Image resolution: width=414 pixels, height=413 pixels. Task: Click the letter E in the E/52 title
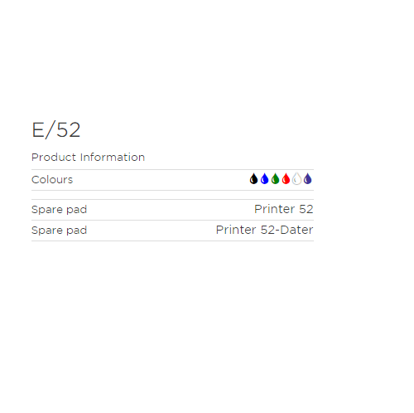(x=38, y=130)
